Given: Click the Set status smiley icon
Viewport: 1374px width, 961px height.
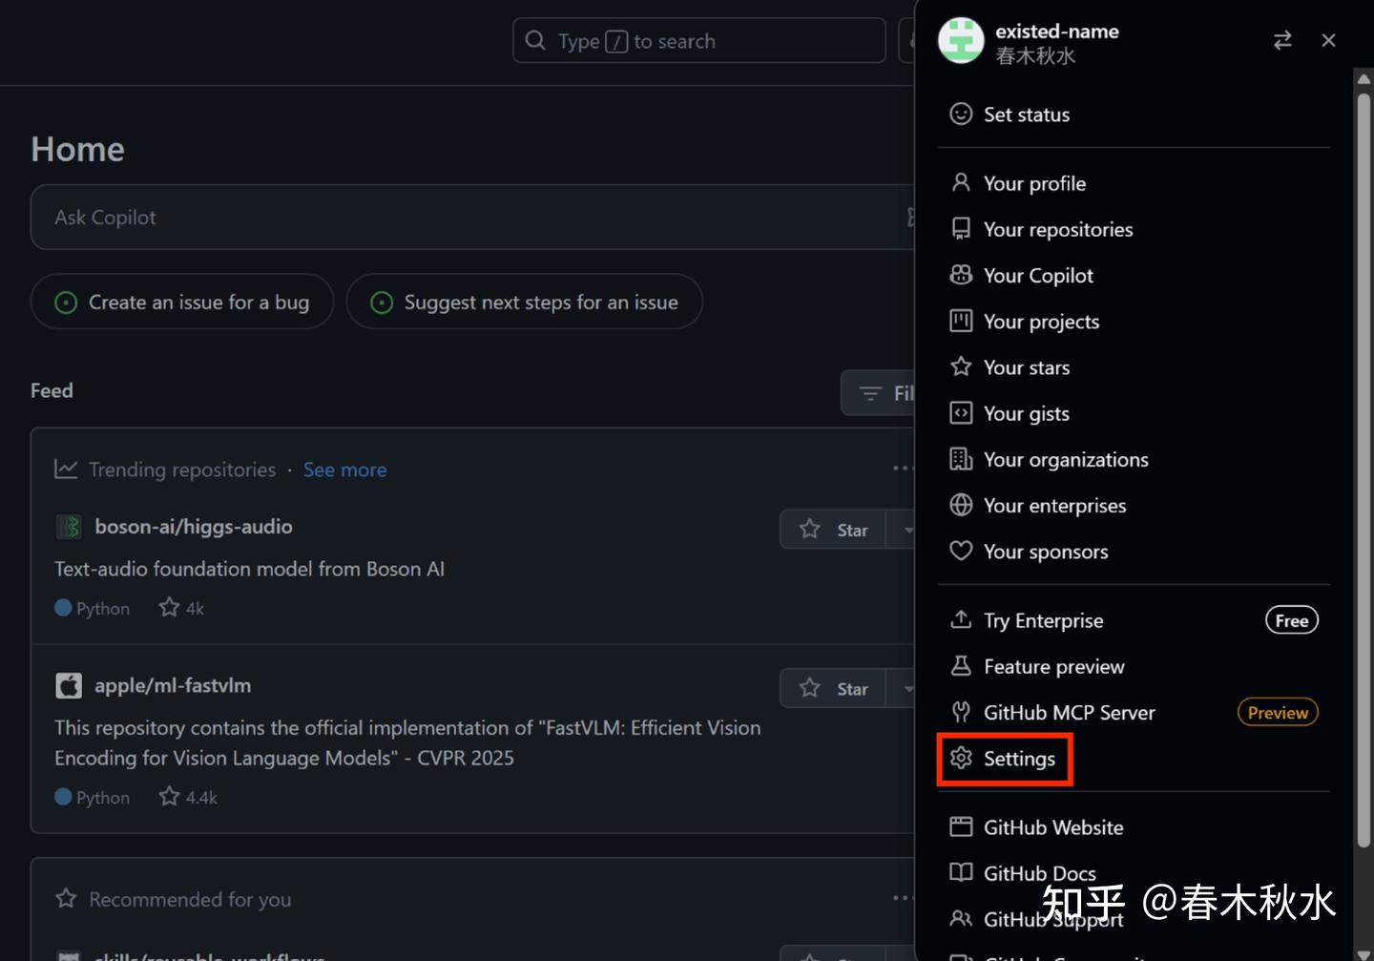Looking at the screenshot, I should click(961, 115).
